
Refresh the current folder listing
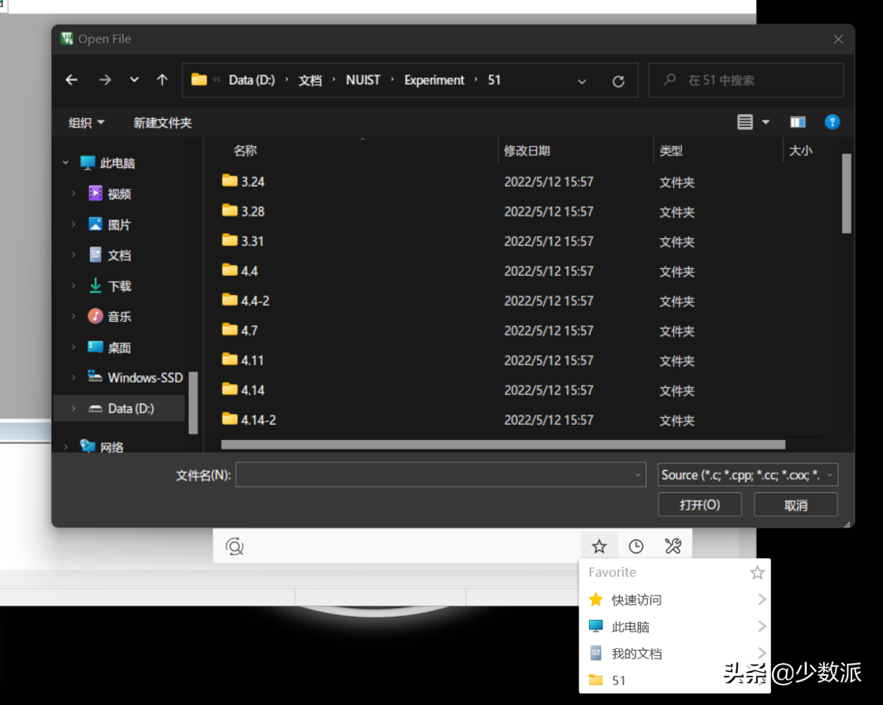click(x=618, y=80)
